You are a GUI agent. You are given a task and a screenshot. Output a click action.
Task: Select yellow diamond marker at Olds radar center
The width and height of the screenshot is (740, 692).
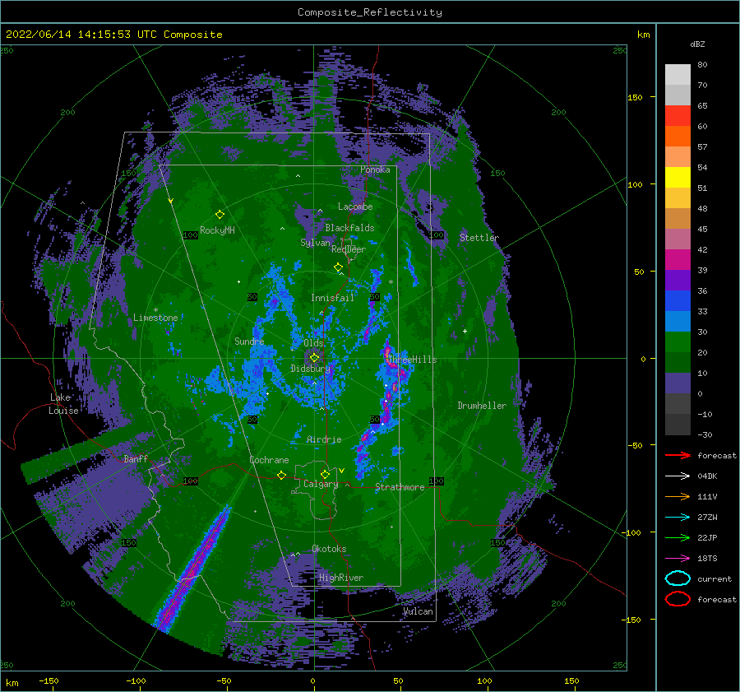click(314, 358)
